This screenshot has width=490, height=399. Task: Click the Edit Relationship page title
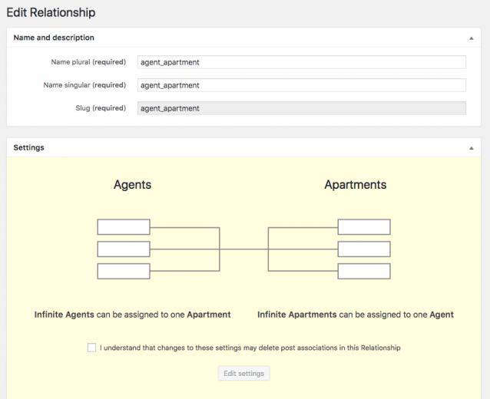pos(51,13)
